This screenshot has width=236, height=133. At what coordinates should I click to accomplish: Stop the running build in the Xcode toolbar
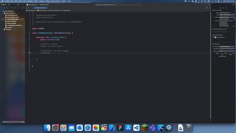click(x=22, y=5)
